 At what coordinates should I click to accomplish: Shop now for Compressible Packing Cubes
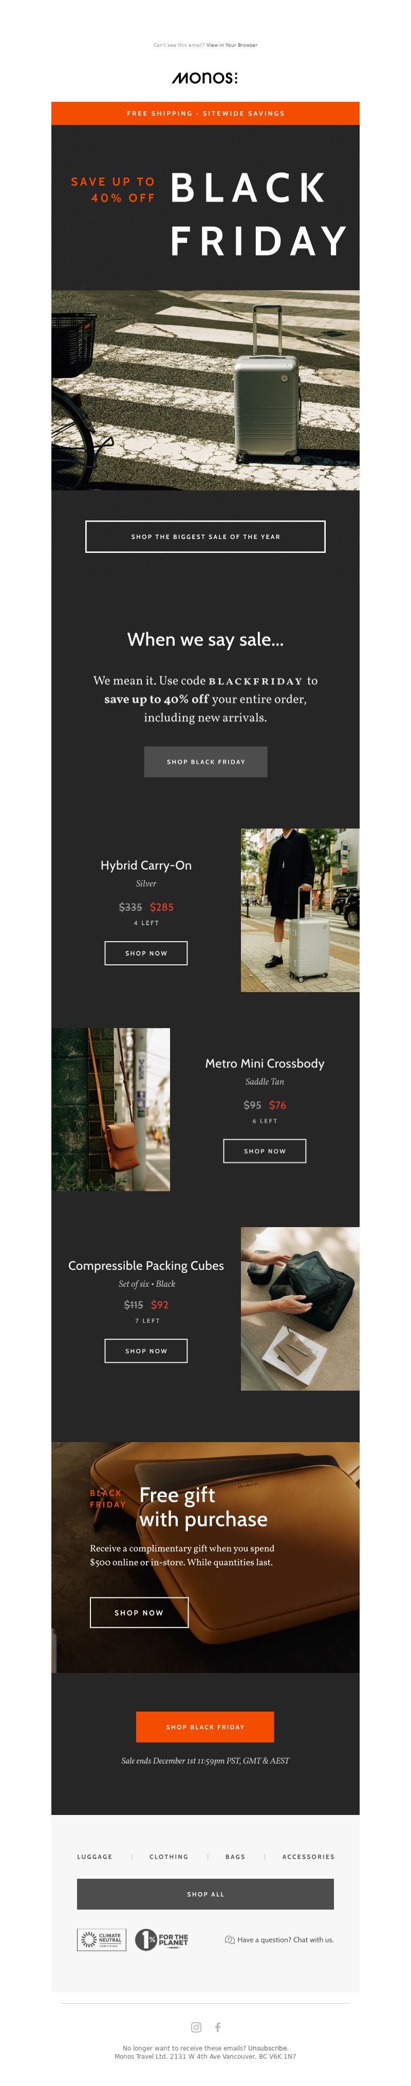[x=145, y=1350]
